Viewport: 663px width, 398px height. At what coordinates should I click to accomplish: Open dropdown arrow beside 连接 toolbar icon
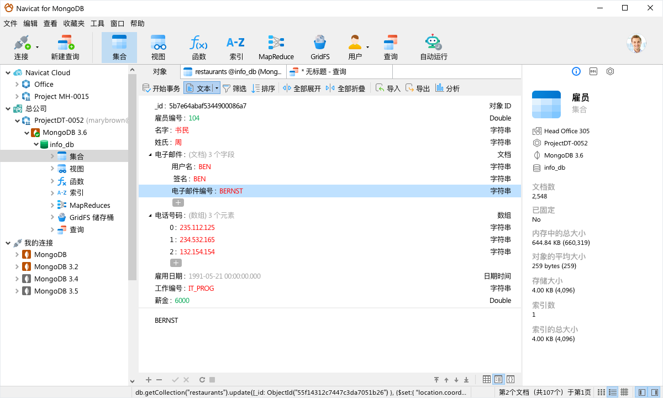click(x=38, y=48)
